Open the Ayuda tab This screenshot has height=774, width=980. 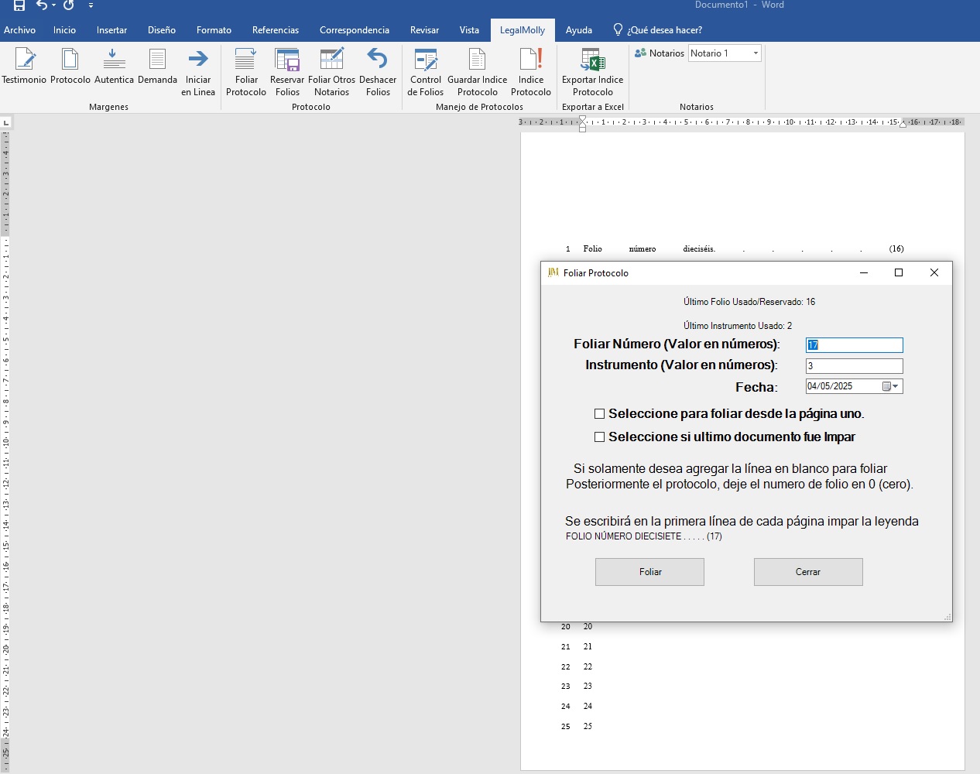(x=579, y=30)
